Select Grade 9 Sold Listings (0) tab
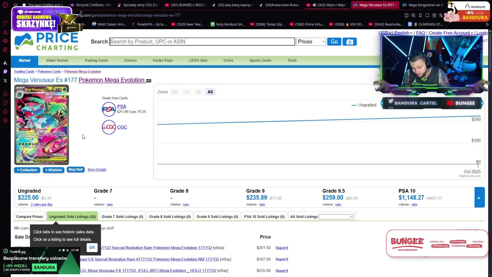Viewport: 492px width, 277px height. click(x=217, y=217)
